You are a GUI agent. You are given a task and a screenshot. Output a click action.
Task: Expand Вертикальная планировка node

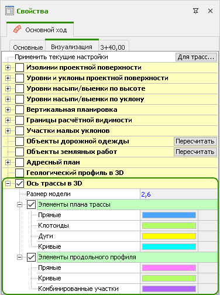point(8,110)
